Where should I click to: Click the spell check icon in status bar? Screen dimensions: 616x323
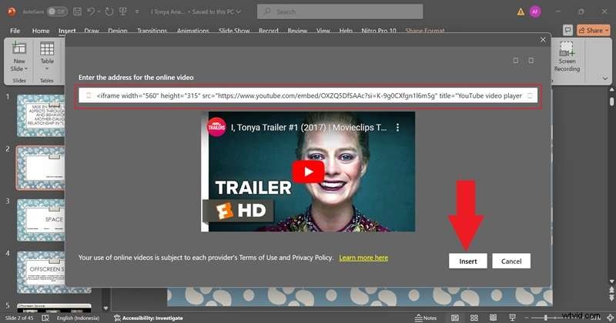(45, 318)
